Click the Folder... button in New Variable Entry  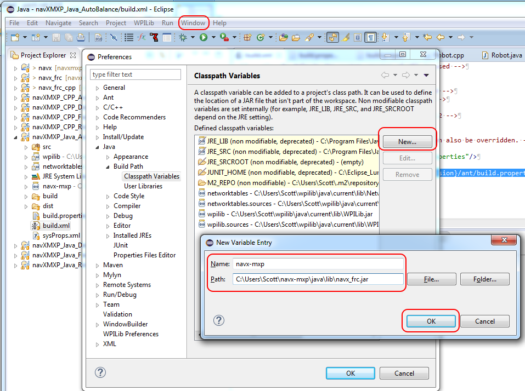(x=484, y=279)
